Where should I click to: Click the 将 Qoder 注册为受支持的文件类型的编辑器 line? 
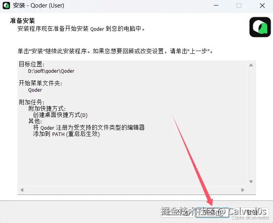[89, 127]
